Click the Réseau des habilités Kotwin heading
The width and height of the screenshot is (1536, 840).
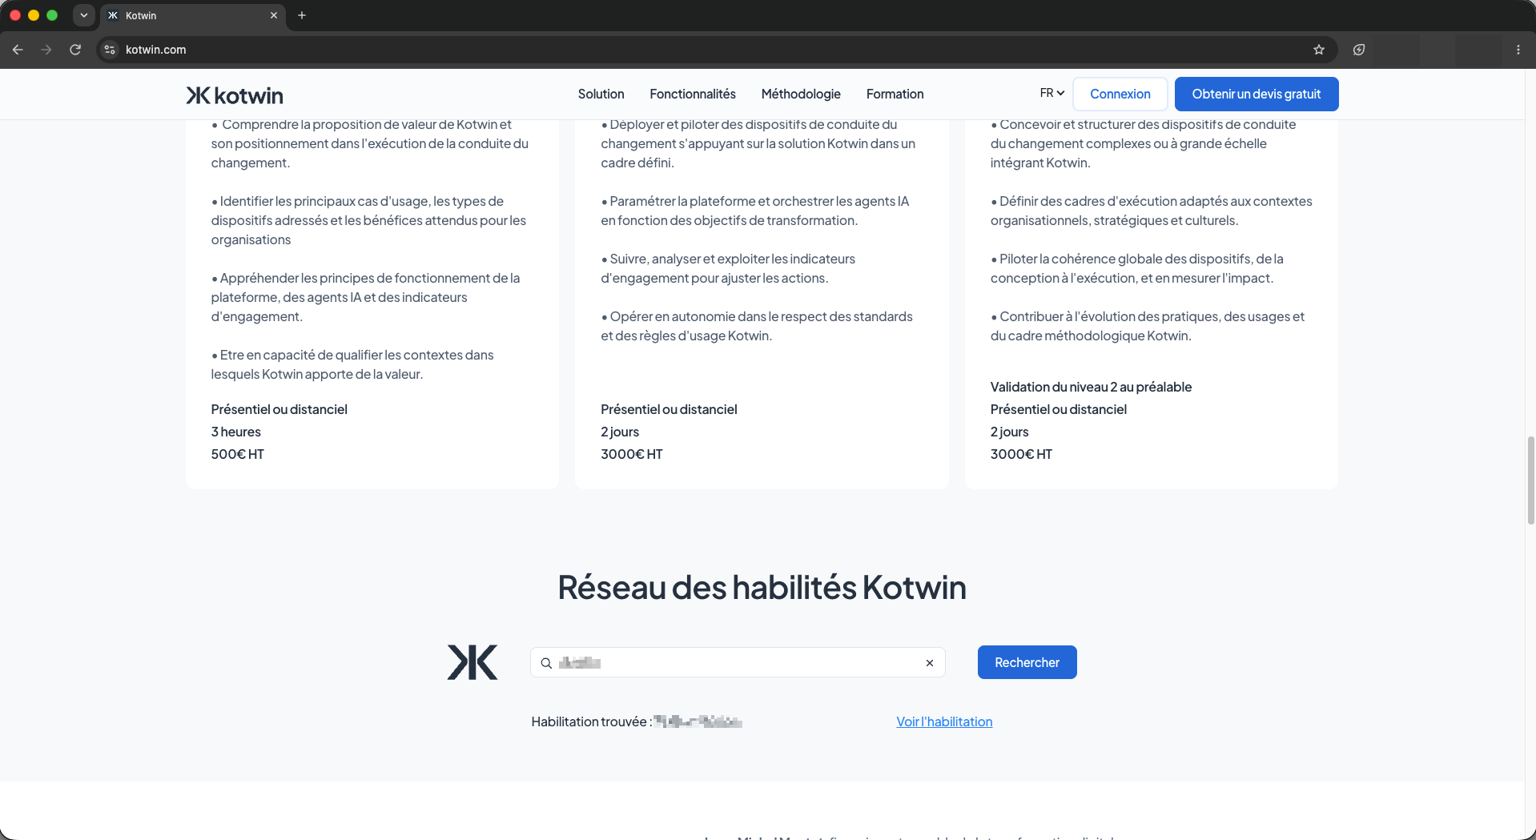coord(762,587)
